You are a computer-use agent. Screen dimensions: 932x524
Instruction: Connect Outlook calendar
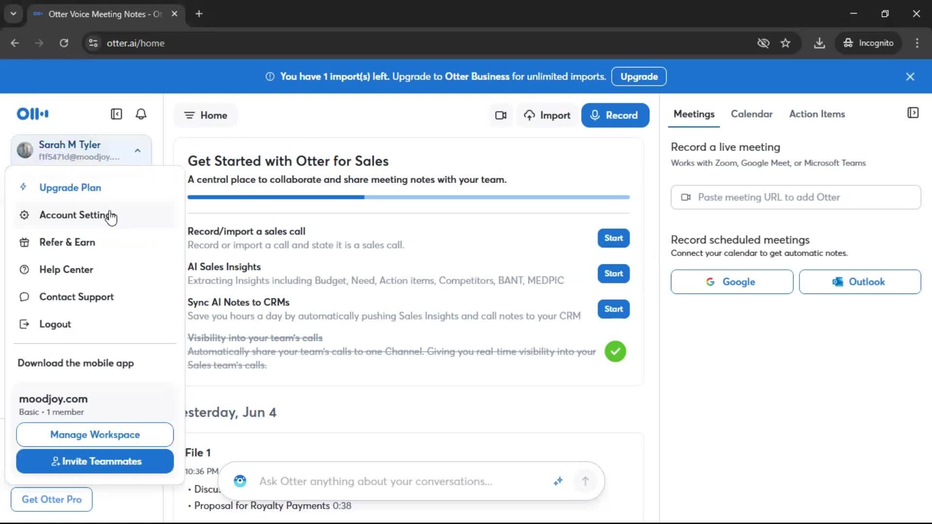point(860,282)
